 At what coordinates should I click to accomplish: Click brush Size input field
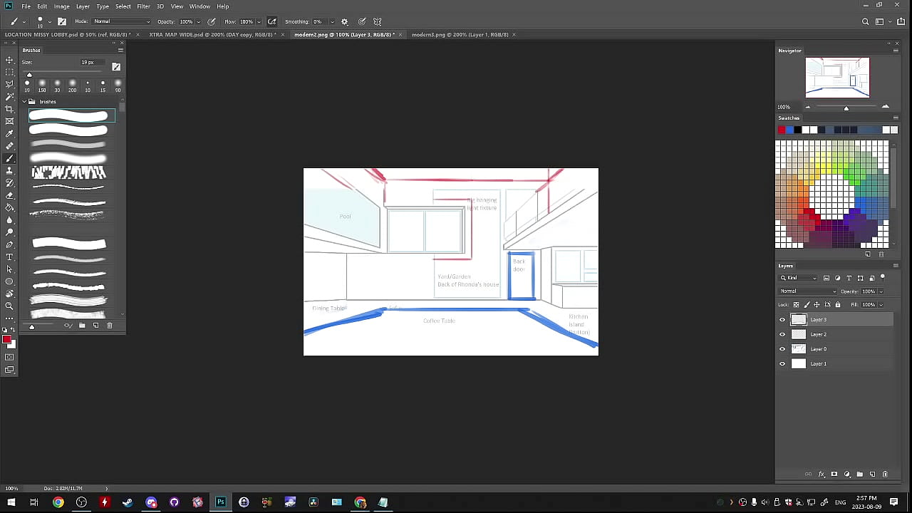pos(93,63)
